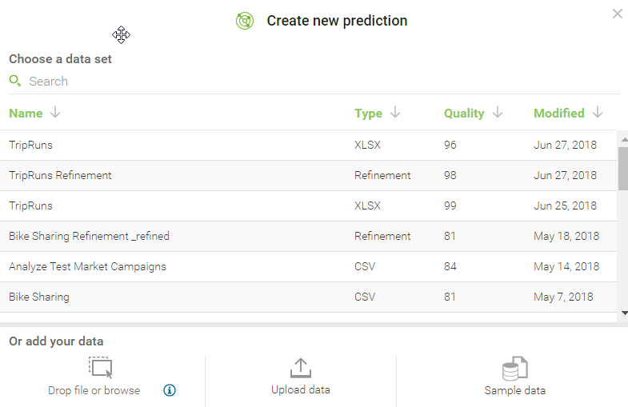Image resolution: width=628 pixels, height=407 pixels.
Task: Sort data sets by Modified arrow
Action: [x=598, y=113]
